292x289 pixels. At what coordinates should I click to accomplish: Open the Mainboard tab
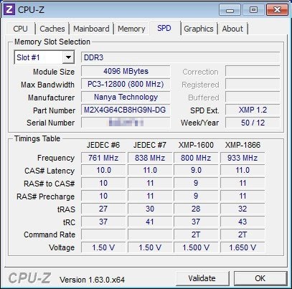click(x=91, y=29)
